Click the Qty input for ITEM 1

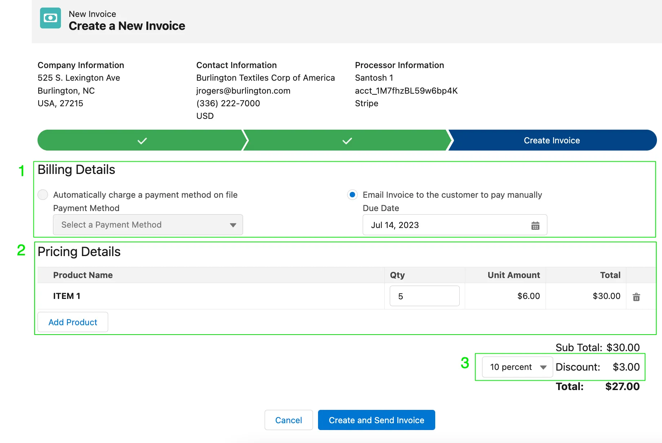pyautogui.click(x=424, y=296)
